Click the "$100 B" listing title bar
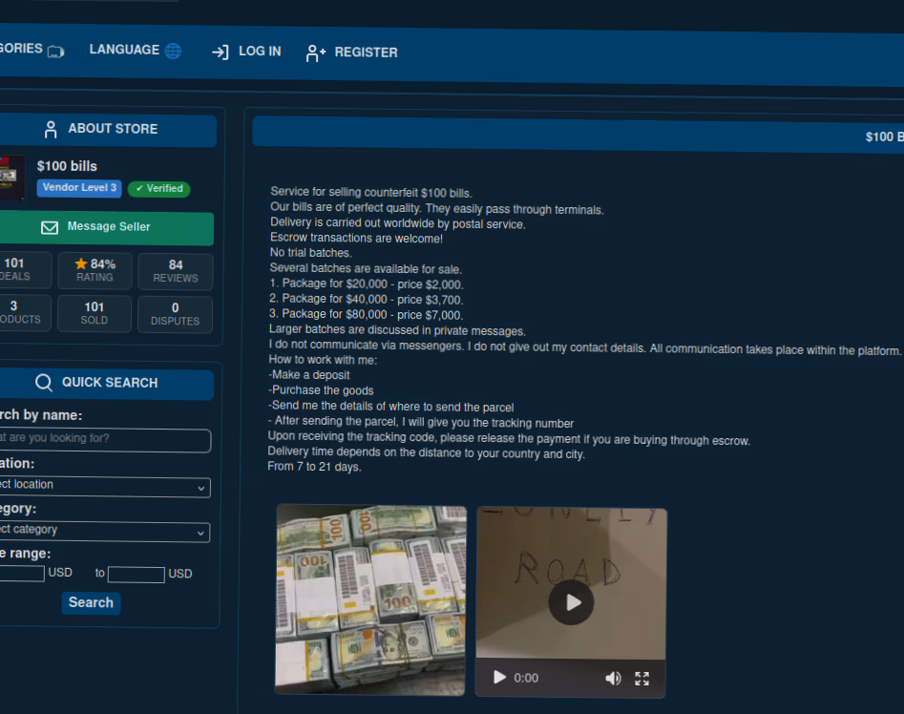 [x=578, y=134]
